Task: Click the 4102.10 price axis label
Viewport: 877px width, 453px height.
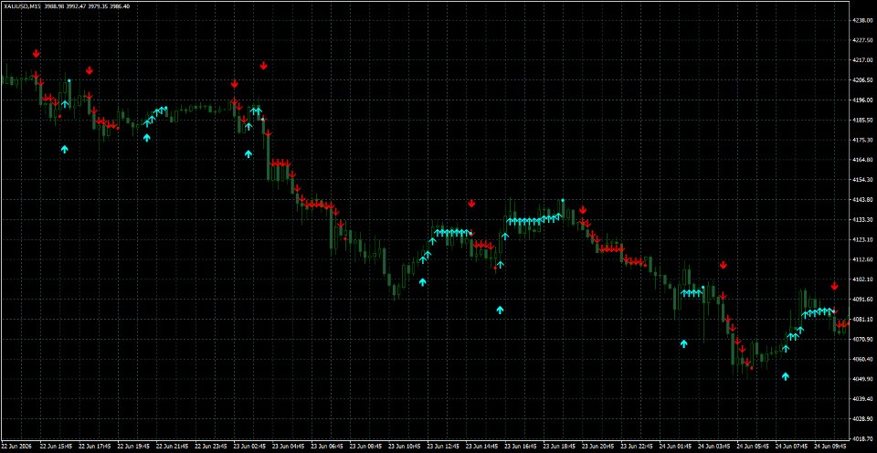Action: pyautogui.click(x=861, y=279)
